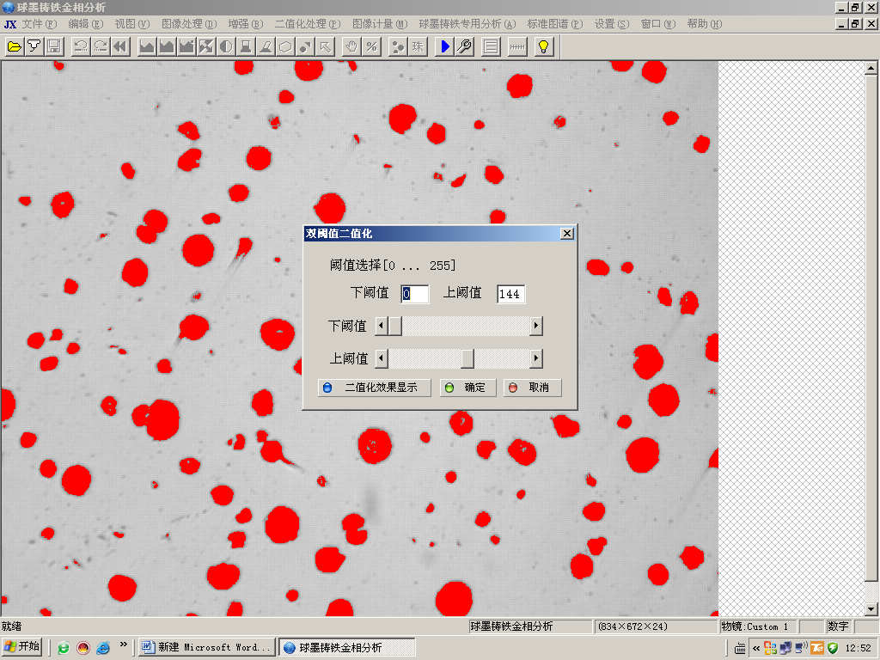
Task: Click the blue play arrow icon
Action: tap(444, 46)
